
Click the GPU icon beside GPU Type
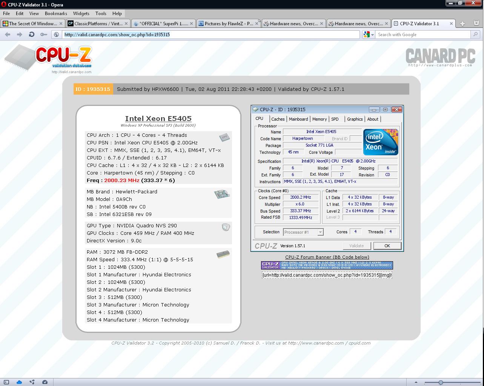pyautogui.click(x=226, y=227)
